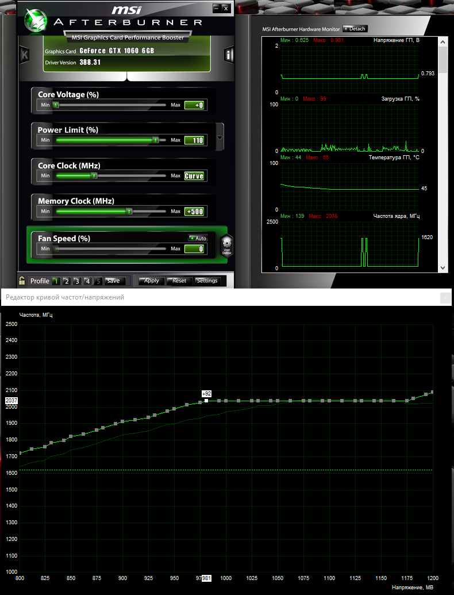Click the driver version '388.31' text

90,62
